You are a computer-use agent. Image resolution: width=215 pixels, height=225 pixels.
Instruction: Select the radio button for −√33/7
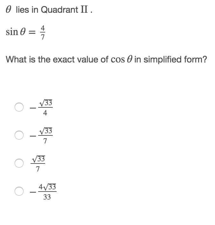click(x=19, y=135)
